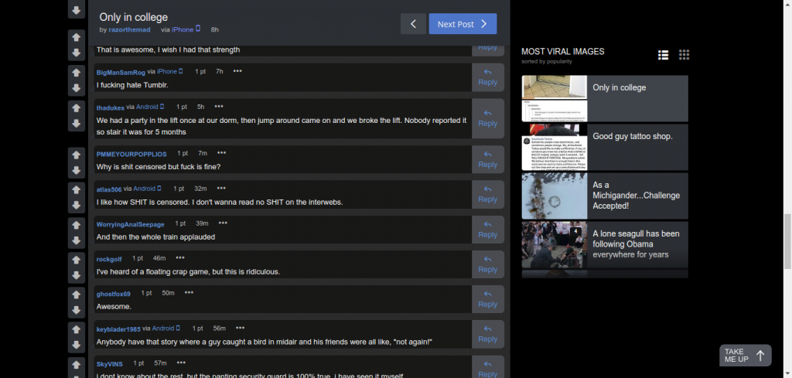Downvote BigManSamRog's comment
This screenshot has width=792, height=378.
77,88
